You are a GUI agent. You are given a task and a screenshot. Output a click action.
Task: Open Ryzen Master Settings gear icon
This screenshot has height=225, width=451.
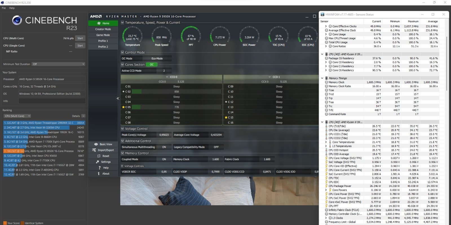pos(98,162)
